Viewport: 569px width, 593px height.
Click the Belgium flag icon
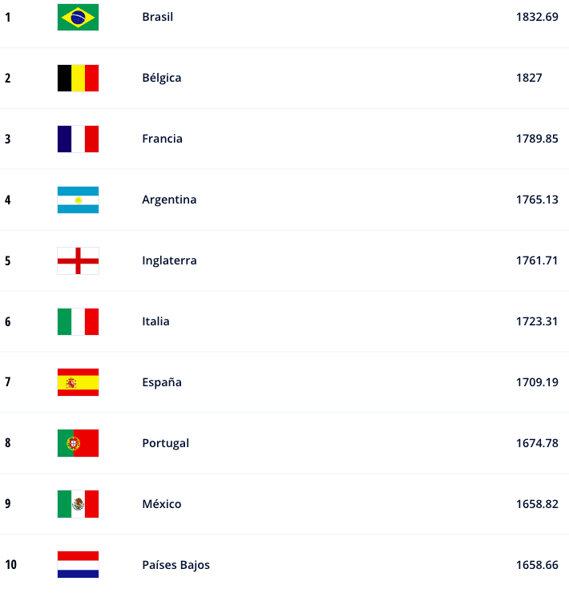pyautogui.click(x=78, y=78)
